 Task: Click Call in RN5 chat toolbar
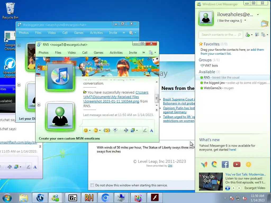[85, 53]
